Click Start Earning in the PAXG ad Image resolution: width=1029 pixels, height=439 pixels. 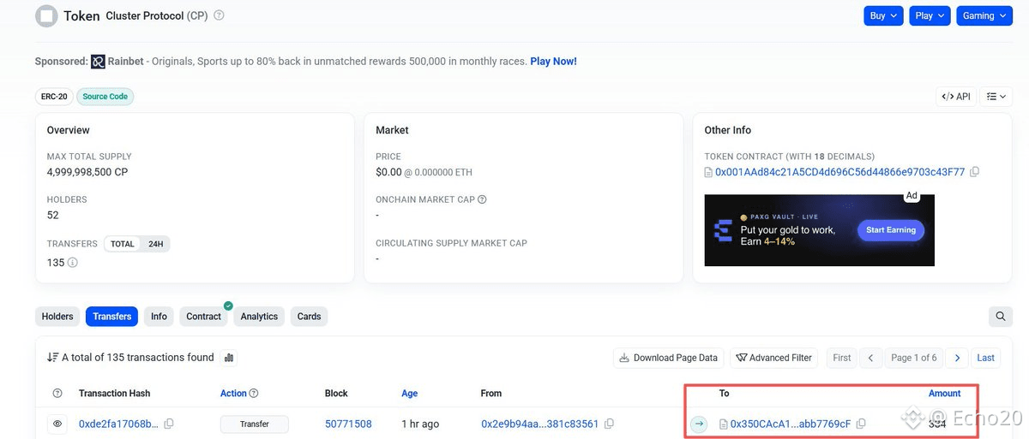pyautogui.click(x=891, y=230)
